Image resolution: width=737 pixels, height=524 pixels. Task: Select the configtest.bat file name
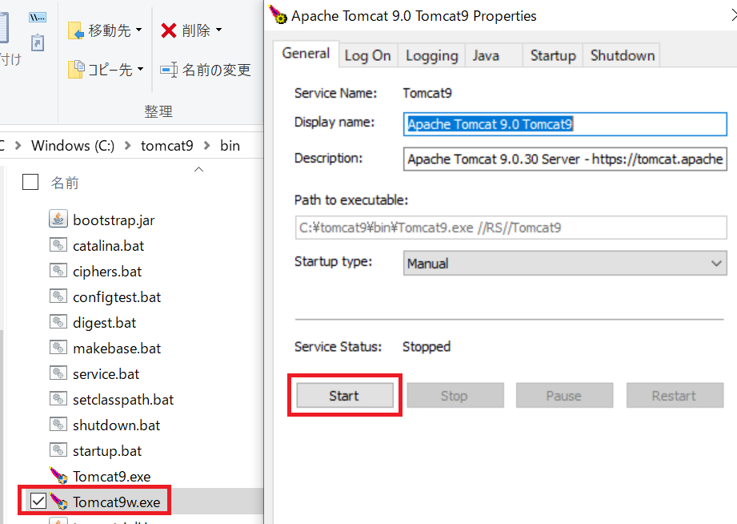(117, 296)
